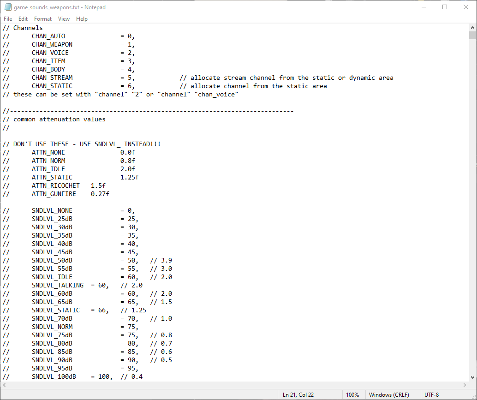Screen dimensions: 477x400
Task: Click the SNDLVL_STATIC text
Action: tap(56, 310)
